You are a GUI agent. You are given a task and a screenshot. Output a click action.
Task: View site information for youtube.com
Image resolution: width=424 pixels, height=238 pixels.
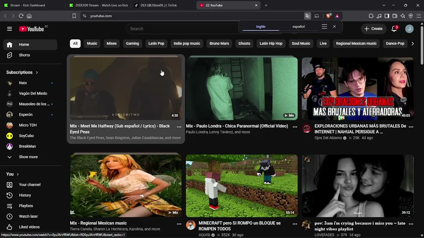(84, 16)
